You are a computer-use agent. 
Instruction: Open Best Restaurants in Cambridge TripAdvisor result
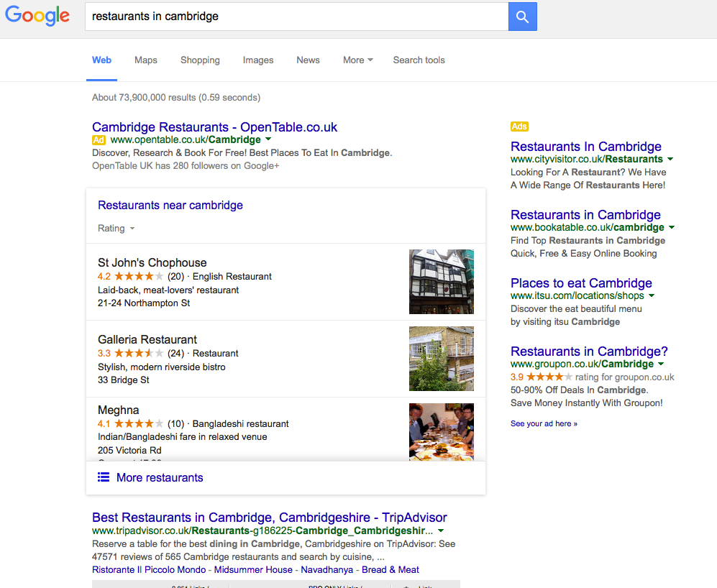pyautogui.click(x=270, y=518)
